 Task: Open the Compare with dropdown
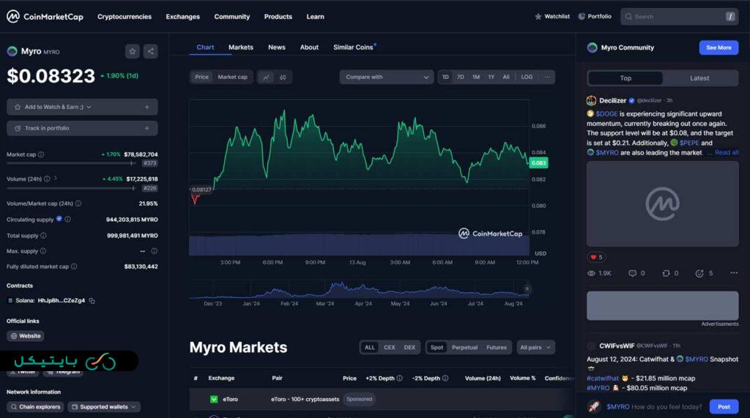(x=387, y=77)
